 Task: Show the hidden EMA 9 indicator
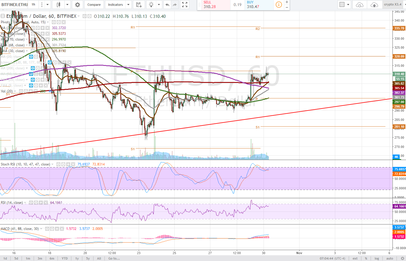31,85
